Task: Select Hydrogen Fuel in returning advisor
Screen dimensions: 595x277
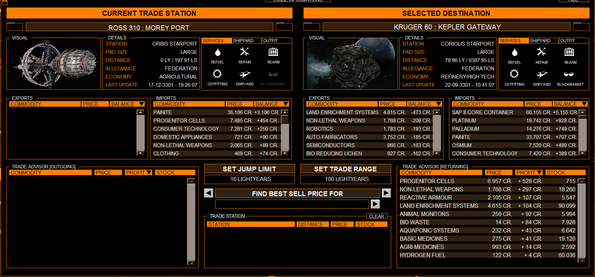Action: point(487,255)
